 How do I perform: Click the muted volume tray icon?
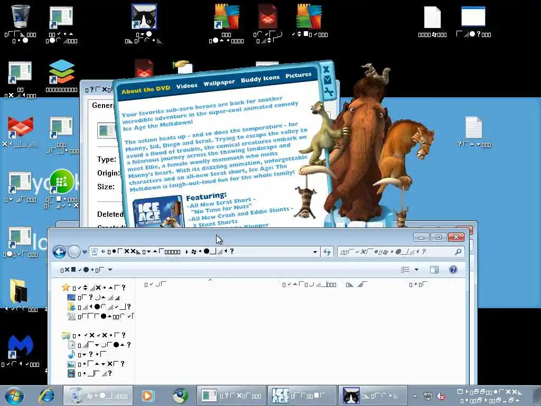tap(441, 396)
